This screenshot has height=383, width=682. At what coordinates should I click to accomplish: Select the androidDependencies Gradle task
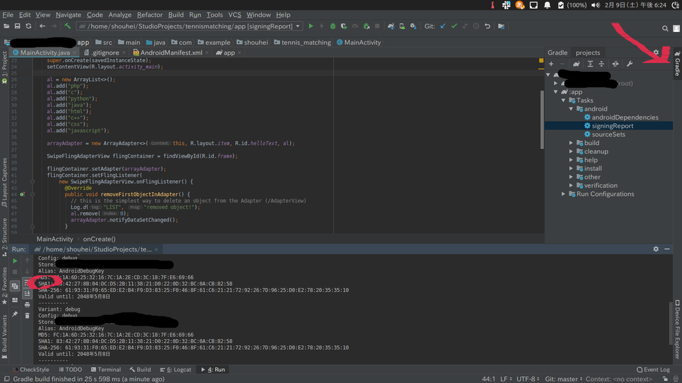[621, 117]
